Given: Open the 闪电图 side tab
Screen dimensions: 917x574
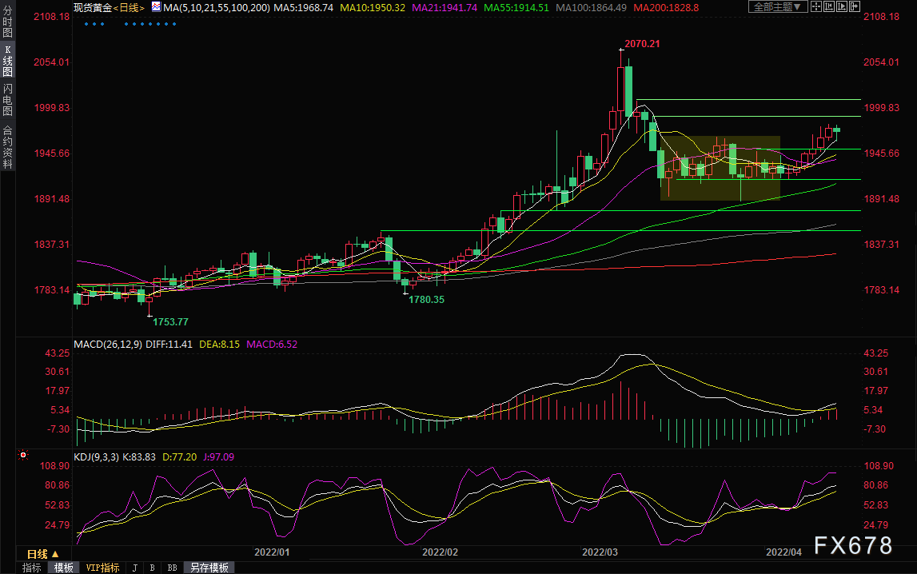Looking at the screenshot, I should tap(8, 99).
